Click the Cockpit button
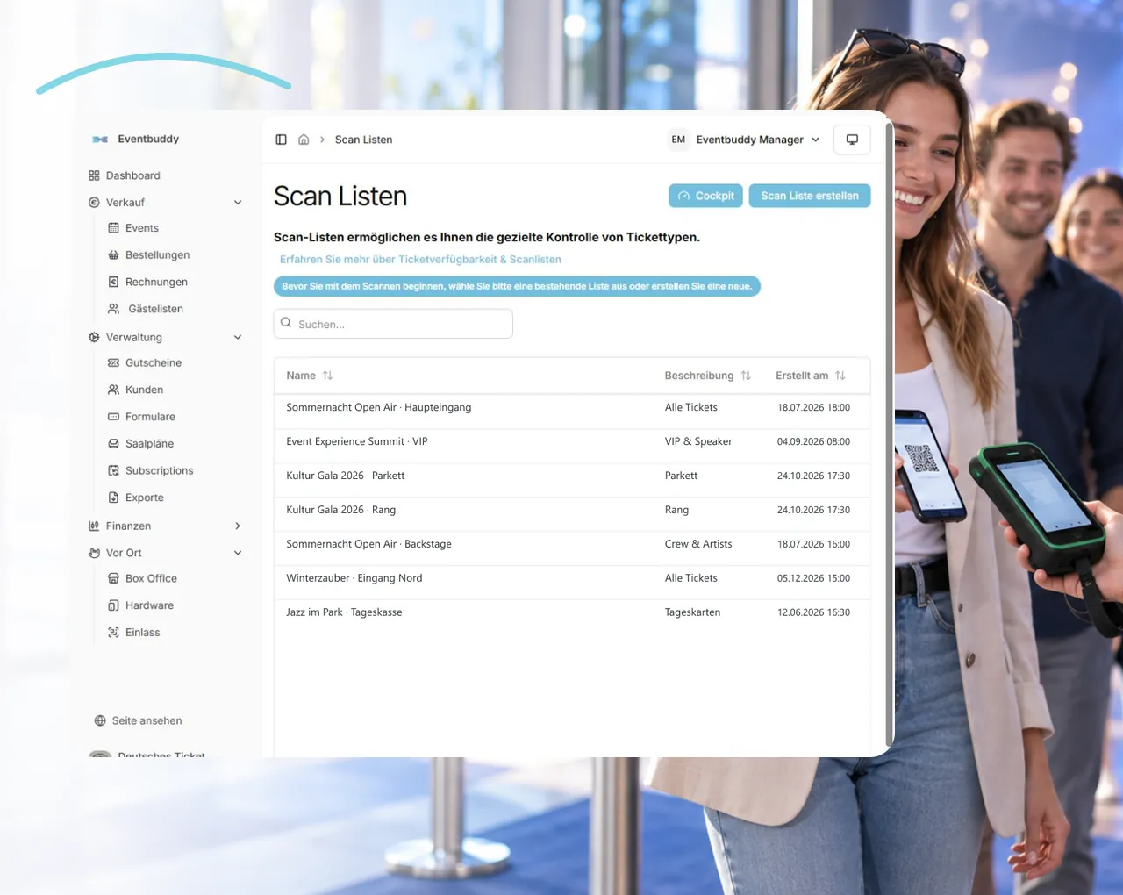Screen dimensions: 1123x895 click(x=706, y=196)
